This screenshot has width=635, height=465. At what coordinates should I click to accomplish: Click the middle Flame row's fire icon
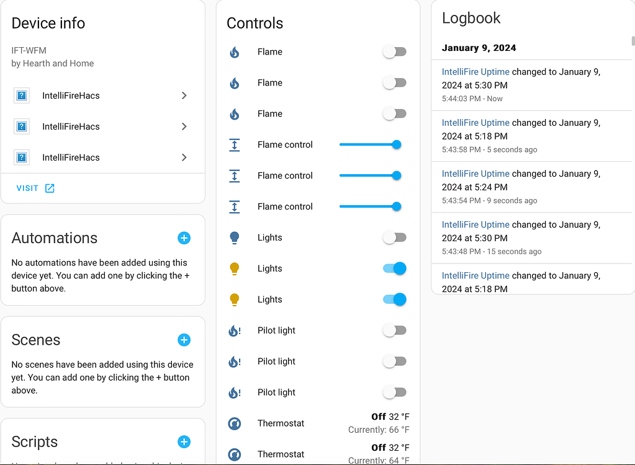pyautogui.click(x=235, y=83)
